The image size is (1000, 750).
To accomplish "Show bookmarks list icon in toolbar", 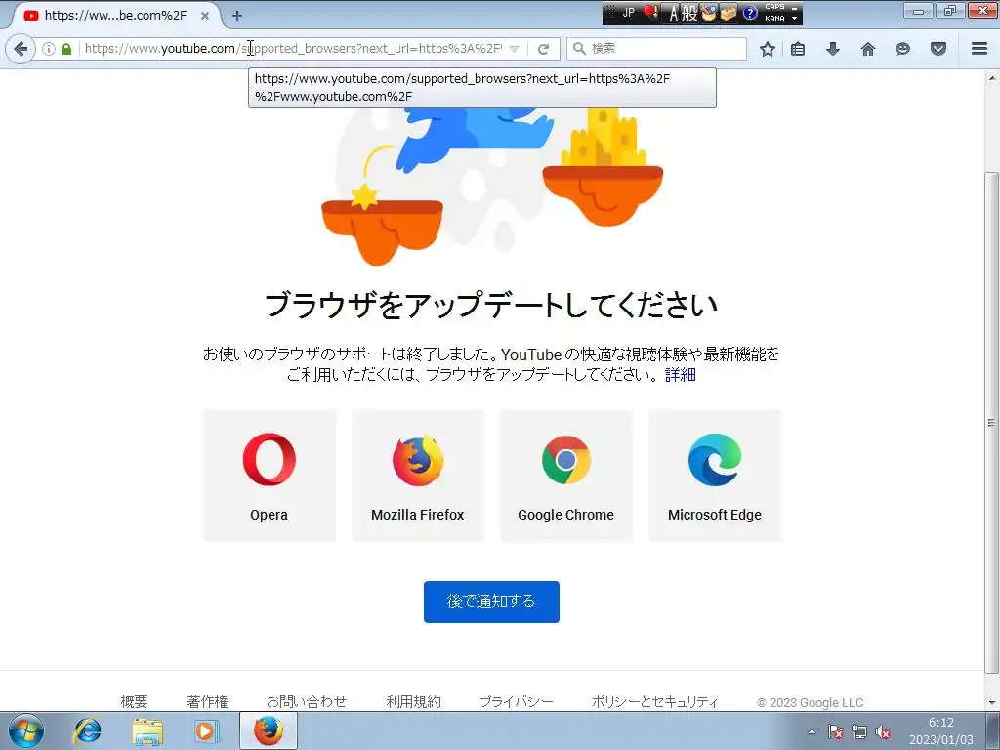I will [x=798, y=49].
